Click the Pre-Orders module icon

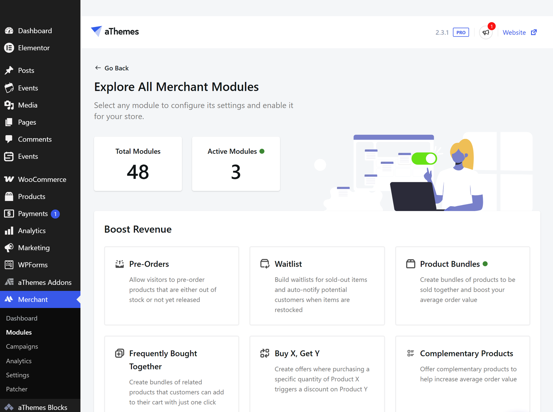[x=120, y=264]
